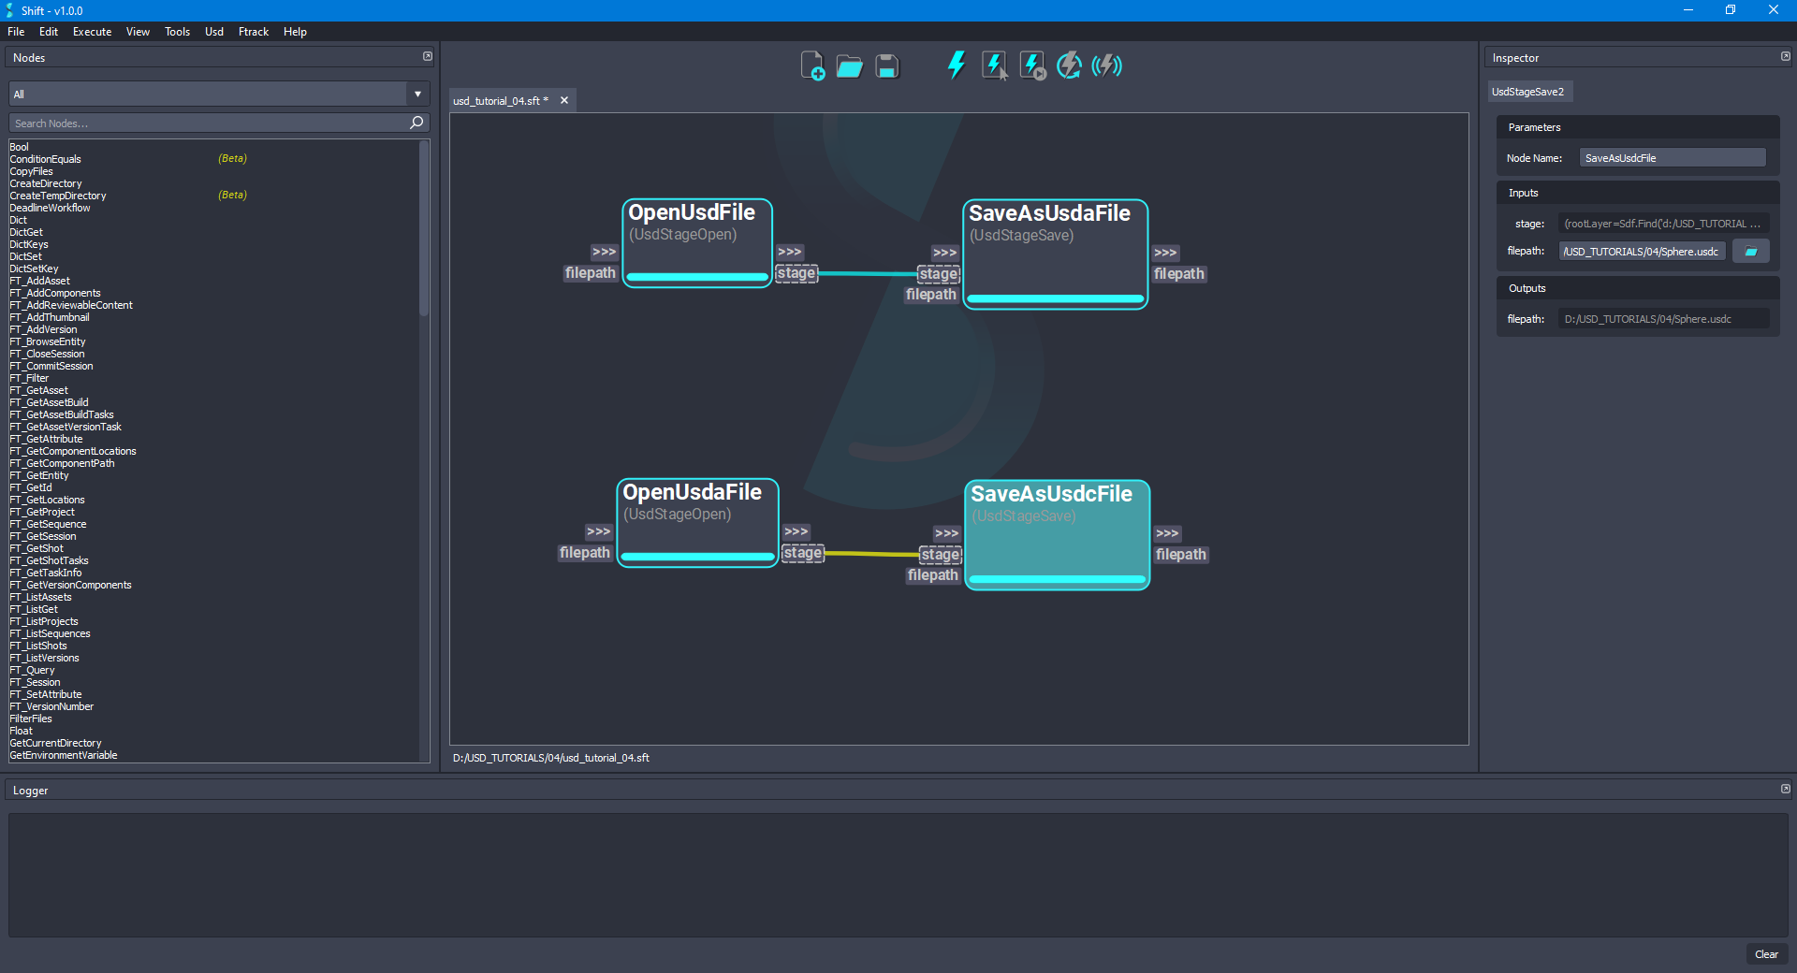Viewport: 1797px width, 973px height.
Task: Undock the Nodes panel
Action: tap(428, 56)
